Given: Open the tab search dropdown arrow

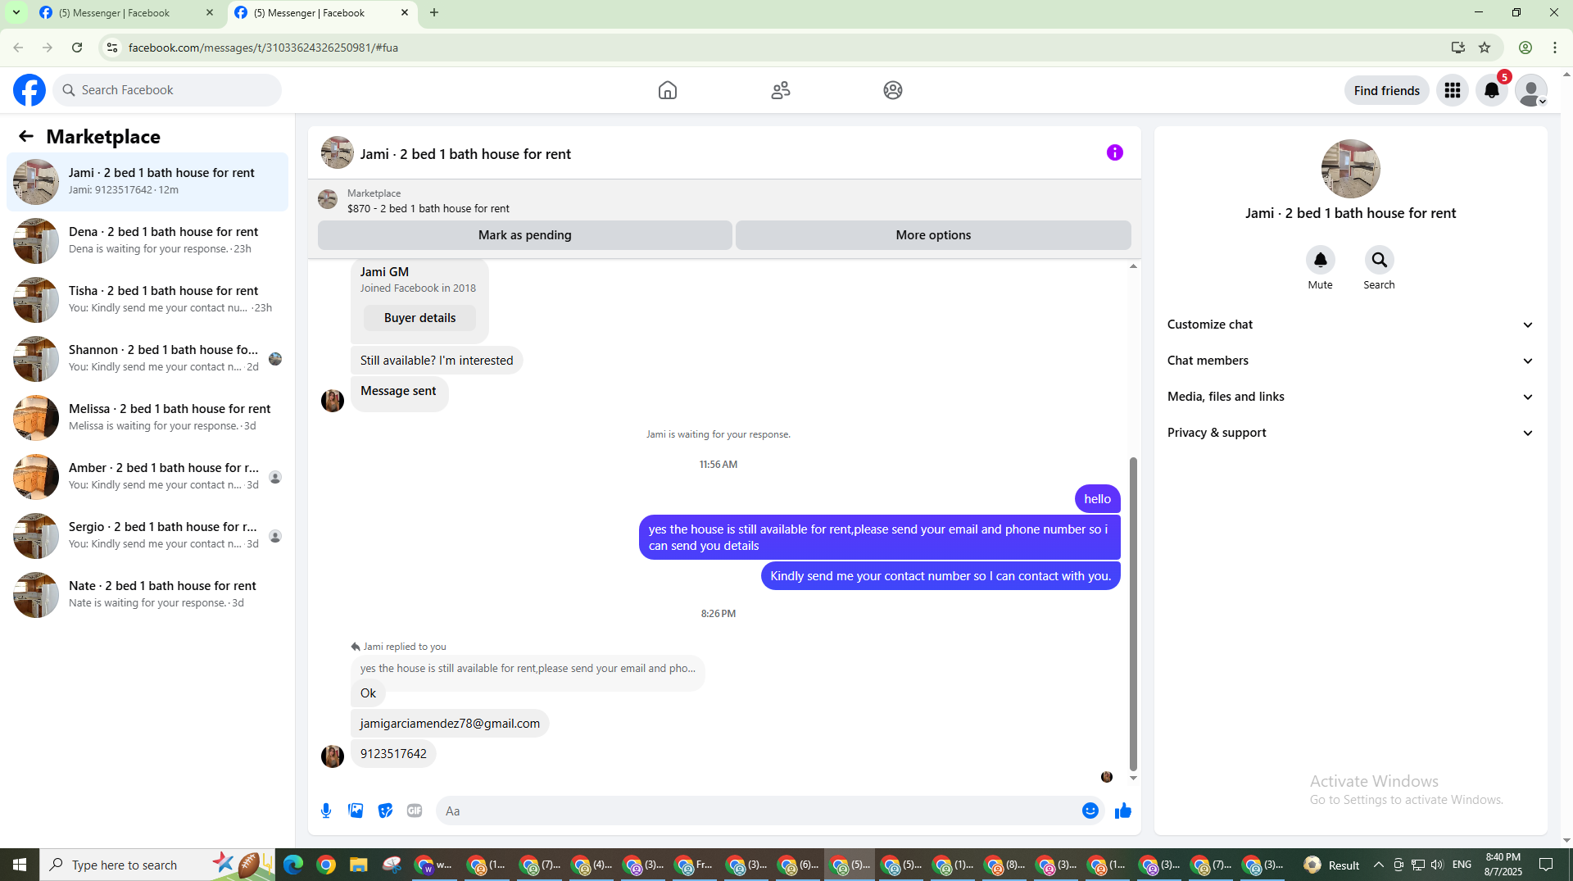Looking at the screenshot, I should (x=16, y=12).
